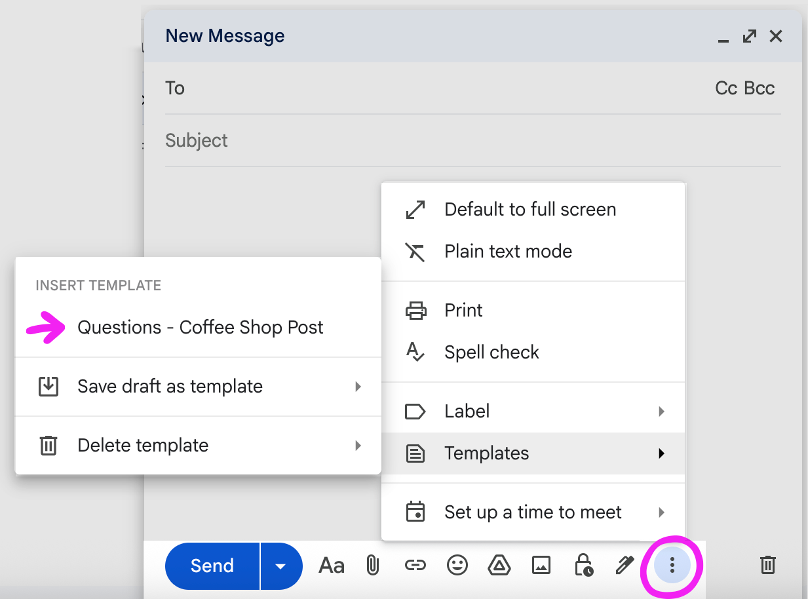Send the email with the Send button

tap(212, 566)
